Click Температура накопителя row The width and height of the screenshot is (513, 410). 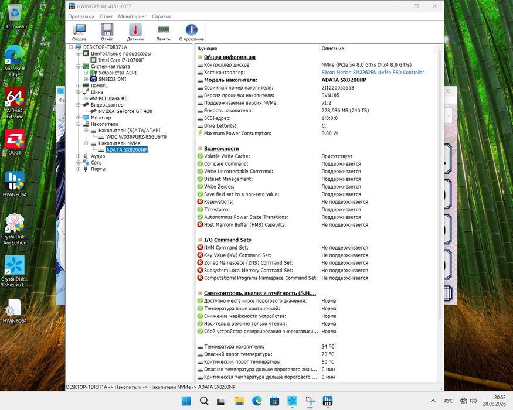coord(316,346)
